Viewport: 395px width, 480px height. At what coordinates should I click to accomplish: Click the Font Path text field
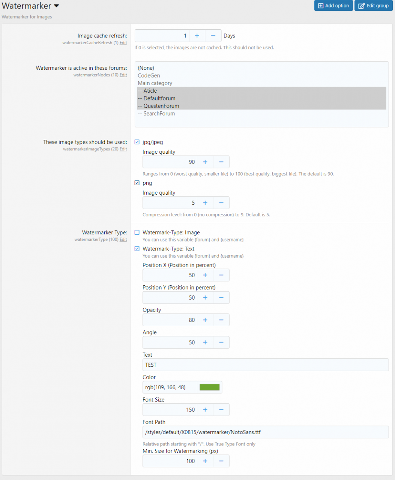click(265, 432)
